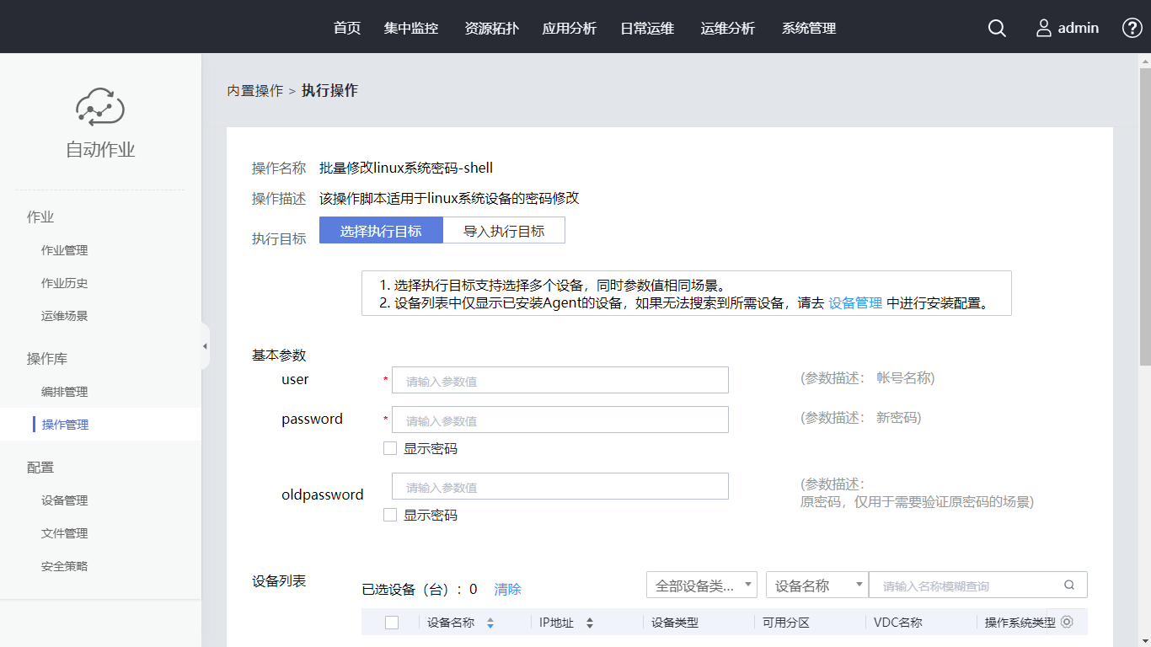Sort device list by 设备名称 column arrows
The width and height of the screenshot is (1151, 647).
click(x=490, y=623)
